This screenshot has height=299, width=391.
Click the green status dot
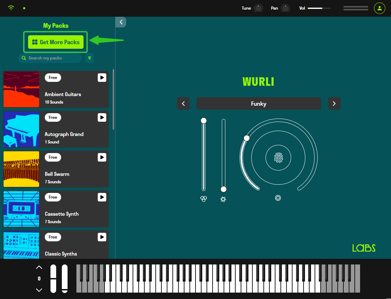(x=24, y=8)
